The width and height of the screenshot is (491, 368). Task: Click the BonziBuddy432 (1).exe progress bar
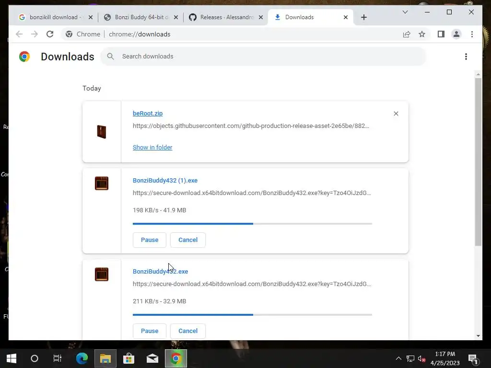[252, 224]
